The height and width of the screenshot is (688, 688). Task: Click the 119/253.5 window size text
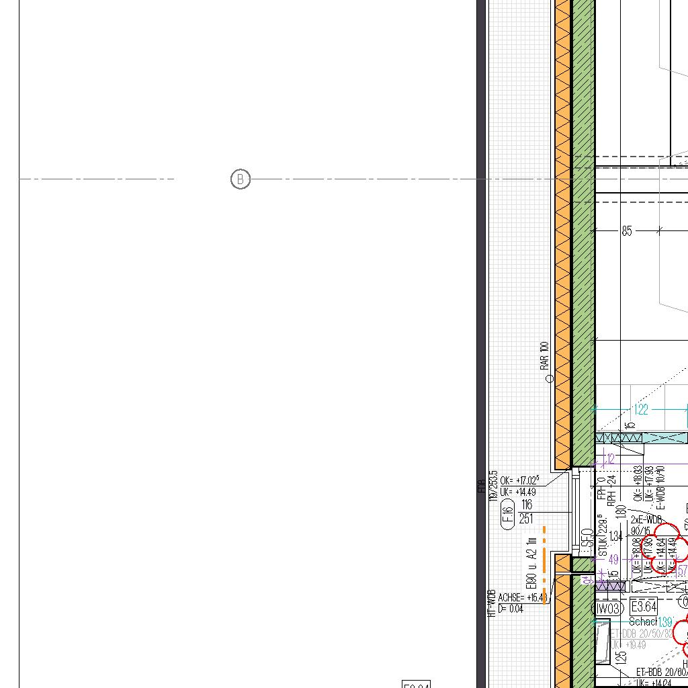pos(494,485)
